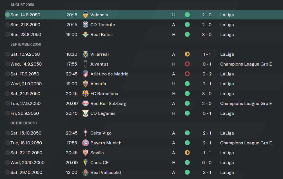Image resolution: width=283 pixels, height=179 pixels.
Task: Select the Bayern Munich badge
Action: (85, 143)
